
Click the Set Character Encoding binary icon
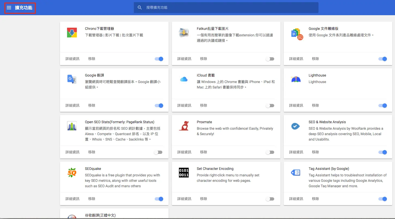[184, 173]
